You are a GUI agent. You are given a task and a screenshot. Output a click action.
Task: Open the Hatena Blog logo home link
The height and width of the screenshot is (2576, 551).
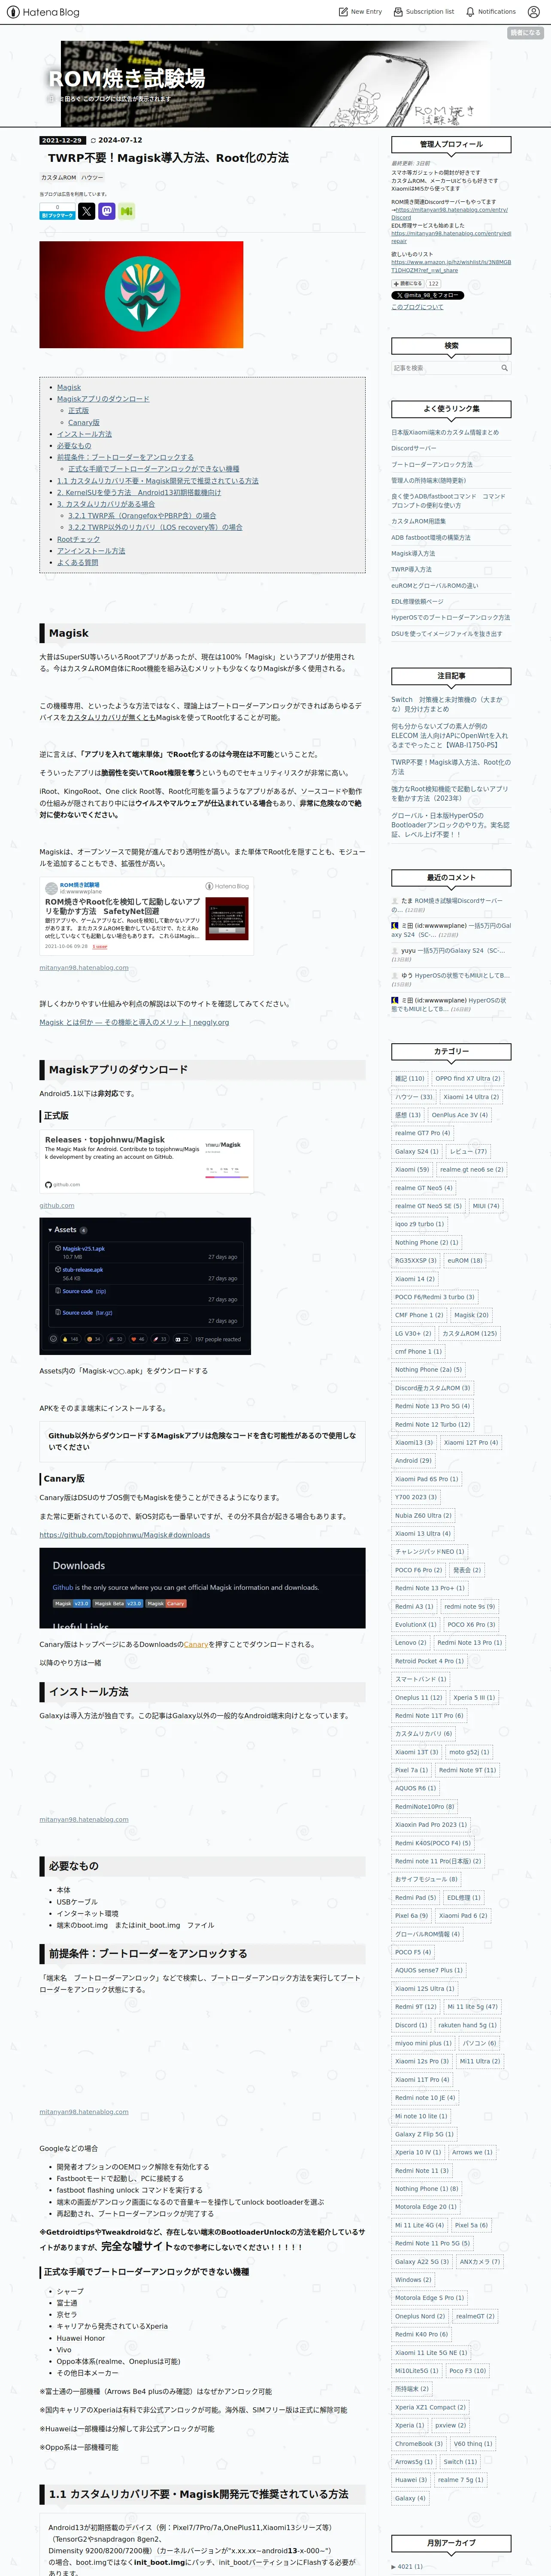pos(43,12)
